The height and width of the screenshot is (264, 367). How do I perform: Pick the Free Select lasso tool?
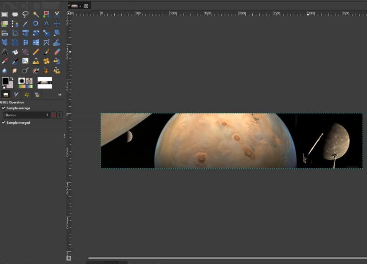[25, 15]
